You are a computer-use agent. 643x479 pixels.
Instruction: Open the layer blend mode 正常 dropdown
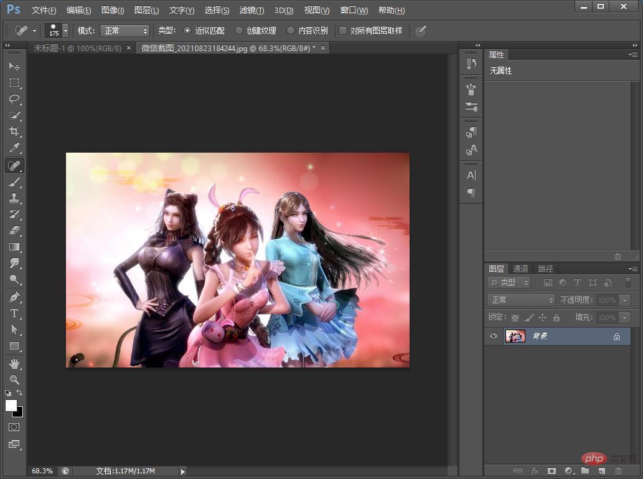(521, 300)
